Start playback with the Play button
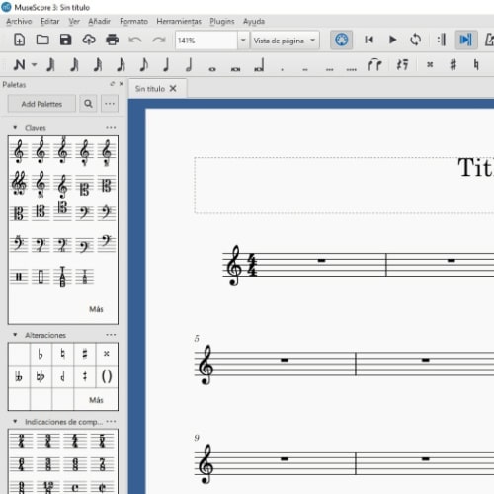Image resolution: width=494 pixels, height=494 pixels. [x=392, y=40]
